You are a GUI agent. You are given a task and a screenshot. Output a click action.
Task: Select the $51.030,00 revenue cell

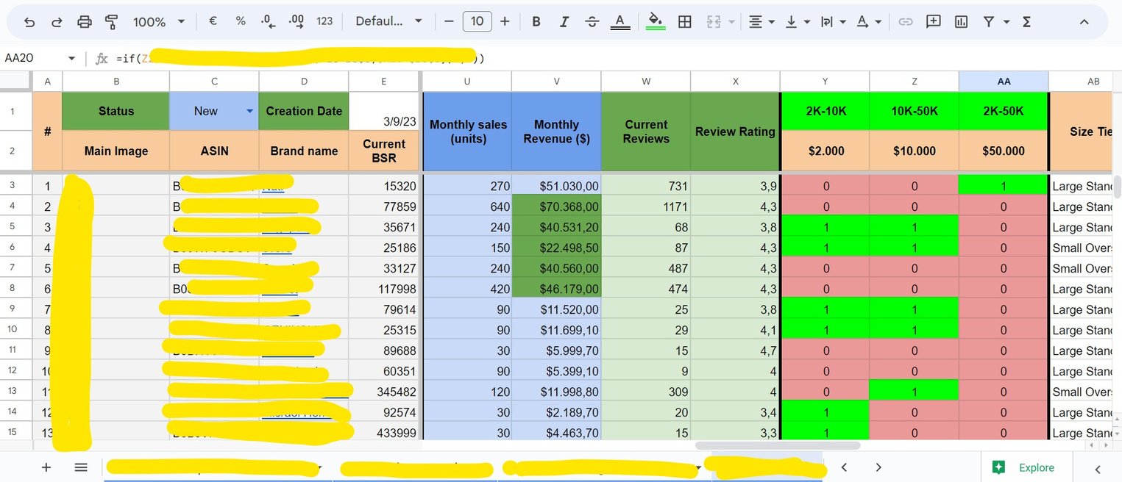[556, 187]
